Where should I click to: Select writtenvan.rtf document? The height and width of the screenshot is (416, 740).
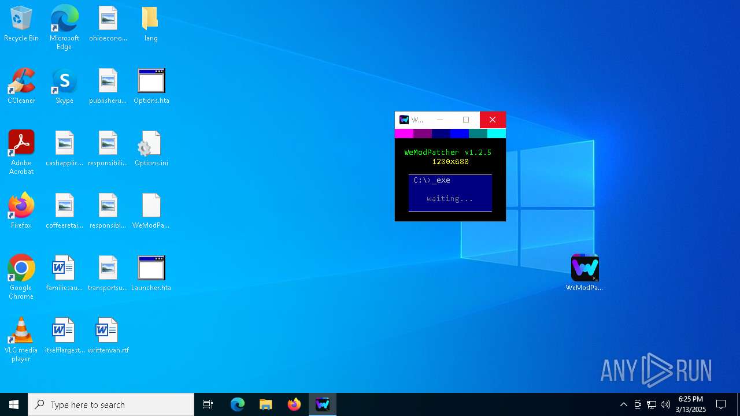tap(108, 336)
